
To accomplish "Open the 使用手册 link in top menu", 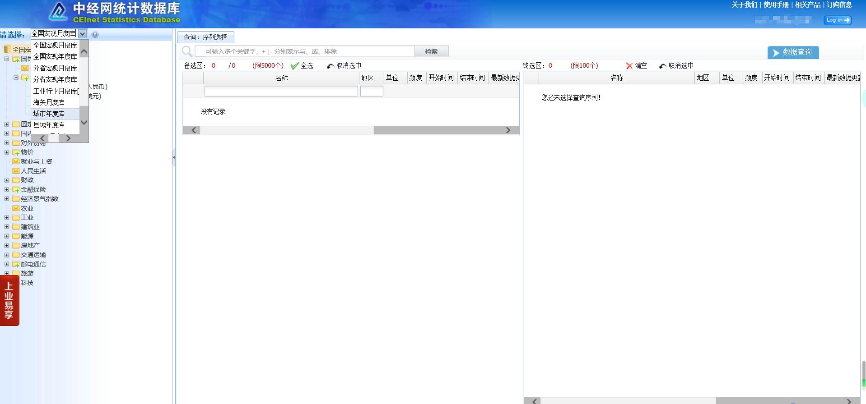I will click(776, 5).
